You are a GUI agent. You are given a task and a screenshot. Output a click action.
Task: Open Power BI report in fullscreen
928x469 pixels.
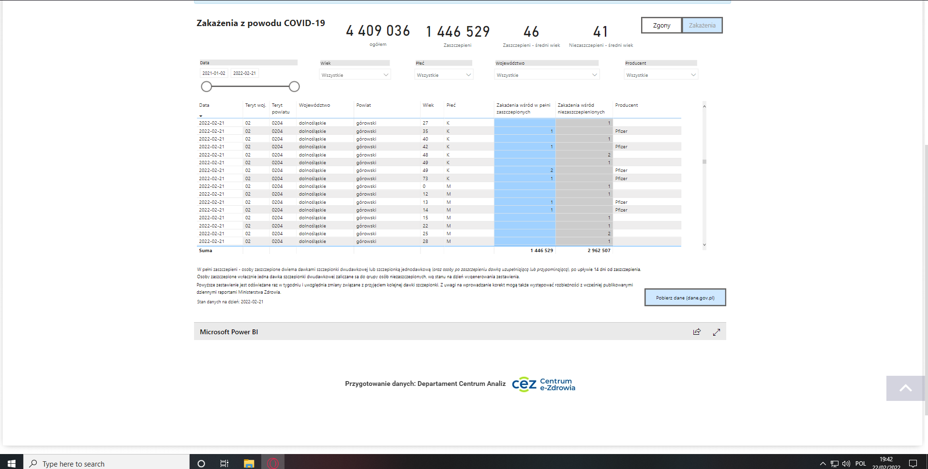click(717, 332)
